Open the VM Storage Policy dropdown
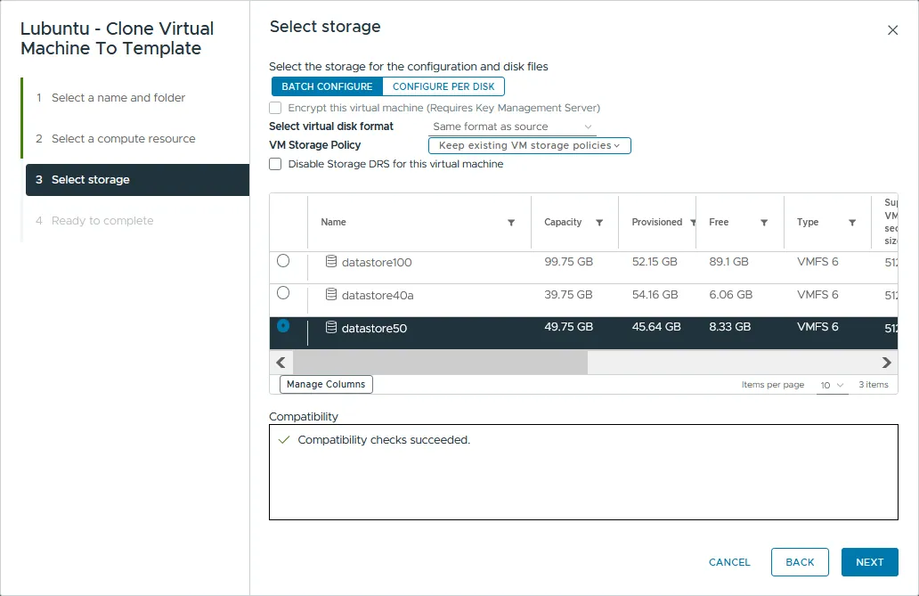This screenshot has width=919, height=596. (x=529, y=145)
